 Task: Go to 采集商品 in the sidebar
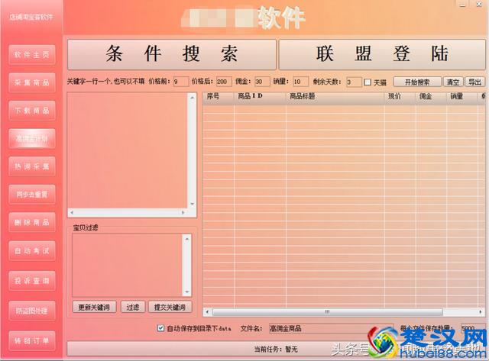click(32, 82)
